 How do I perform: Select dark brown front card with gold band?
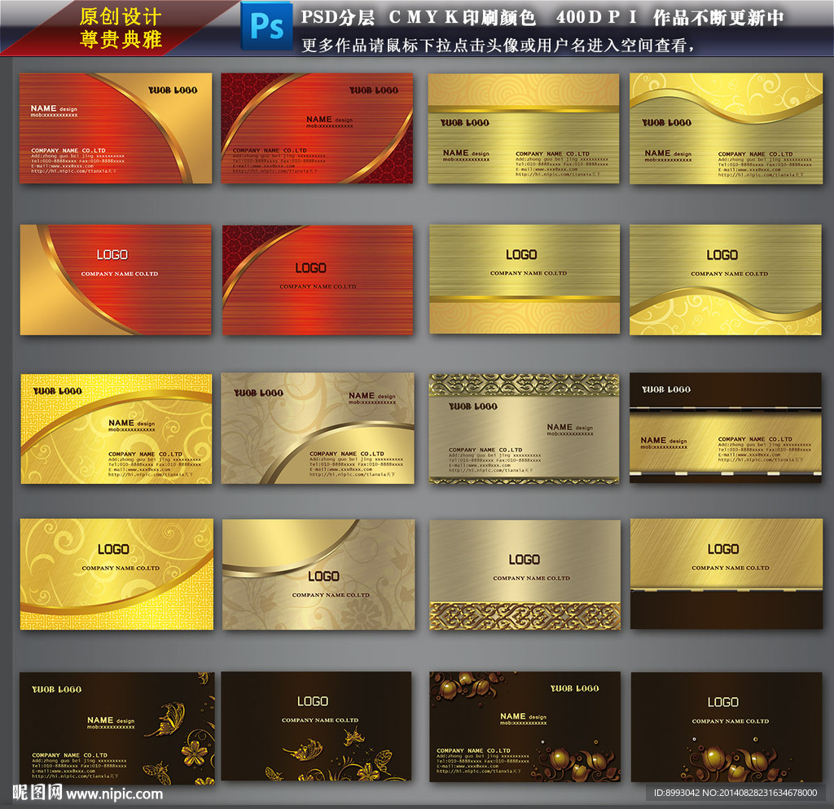(x=726, y=428)
